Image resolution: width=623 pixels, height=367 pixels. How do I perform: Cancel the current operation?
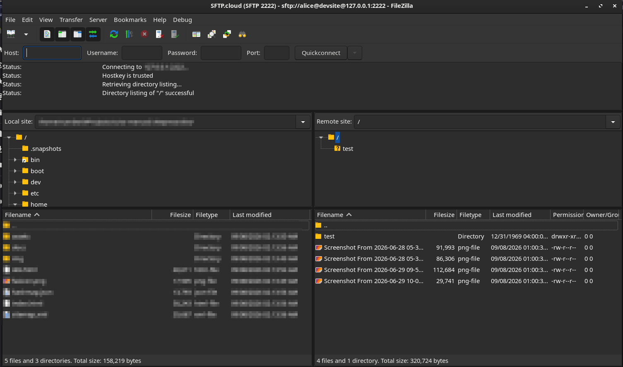pyautogui.click(x=144, y=34)
